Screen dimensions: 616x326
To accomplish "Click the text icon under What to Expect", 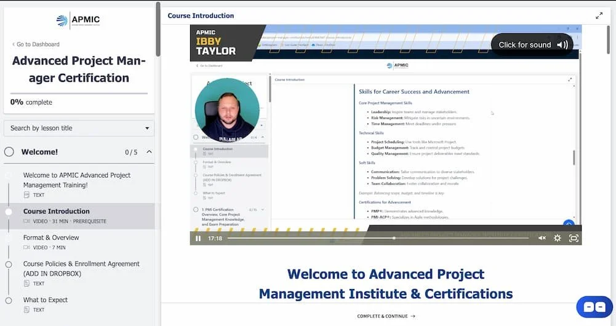I will point(26,310).
